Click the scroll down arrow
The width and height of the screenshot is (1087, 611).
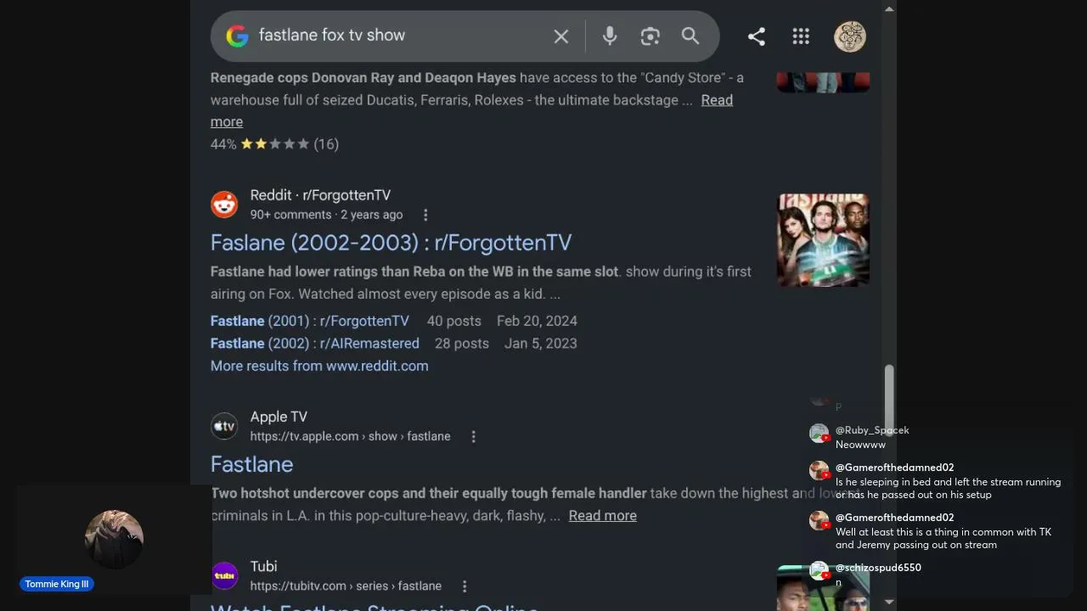pos(889,602)
